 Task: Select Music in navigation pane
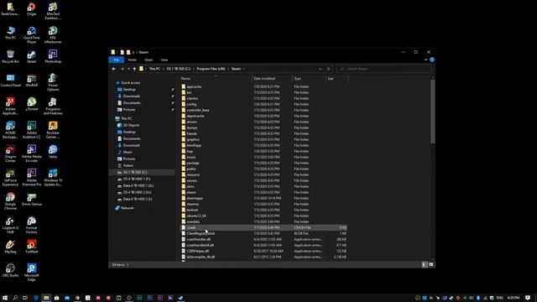128,152
